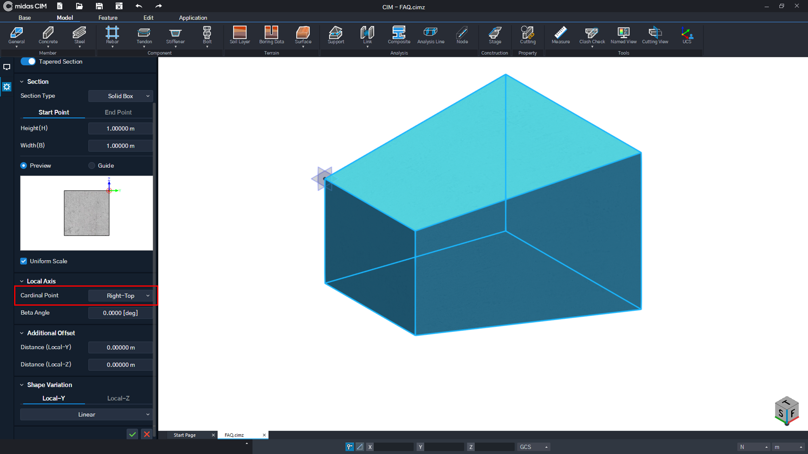Collapse the Section group
Image resolution: width=808 pixels, height=454 pixels.
click(22, 82)
